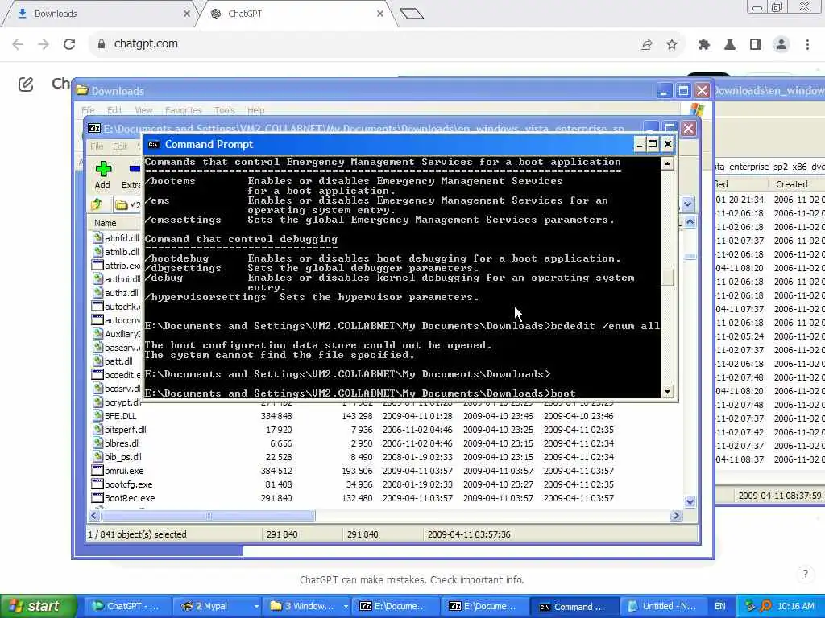Click the Name column header

pos(106,223)
